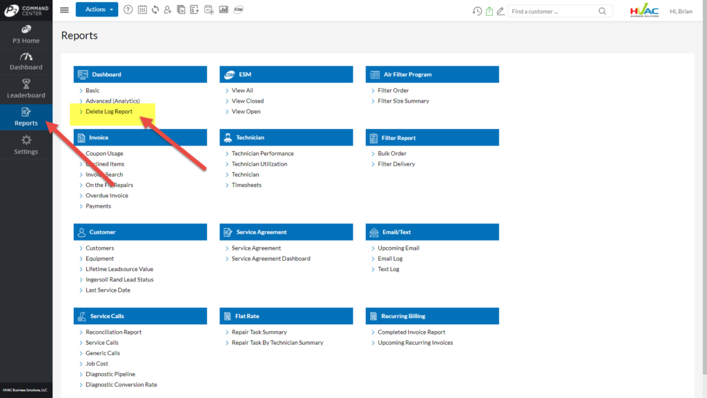Click the hamburger menu beside Actions
The width and height of the screenshot is (707, 398).
coord(64,9)
